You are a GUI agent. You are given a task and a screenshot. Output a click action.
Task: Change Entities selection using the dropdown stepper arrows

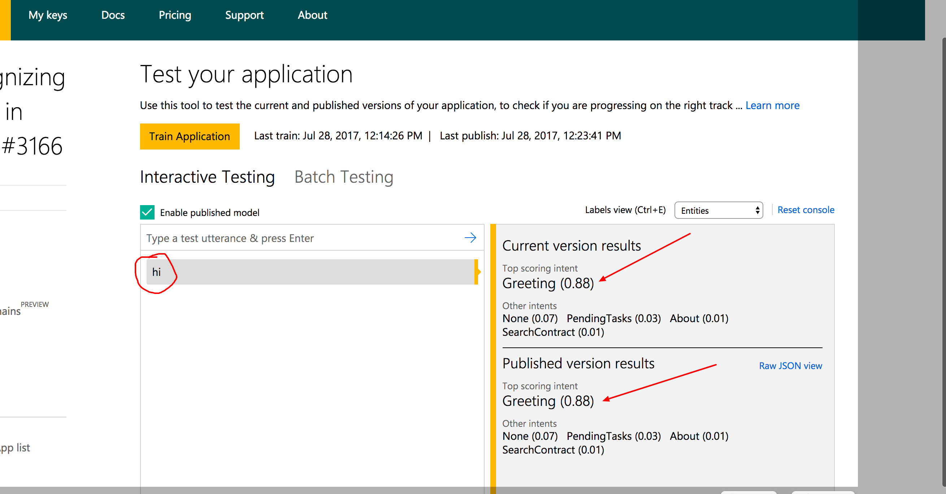[757, 210]
